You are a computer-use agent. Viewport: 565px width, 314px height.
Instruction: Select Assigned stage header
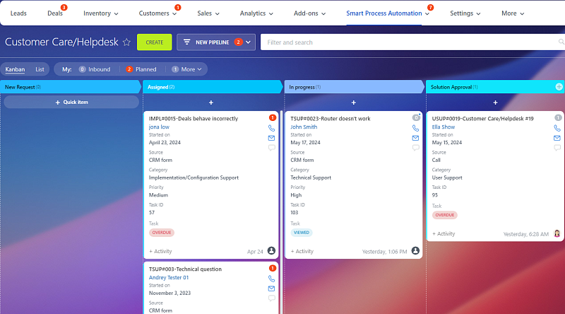pyautogui.click(x=212, y=87)
